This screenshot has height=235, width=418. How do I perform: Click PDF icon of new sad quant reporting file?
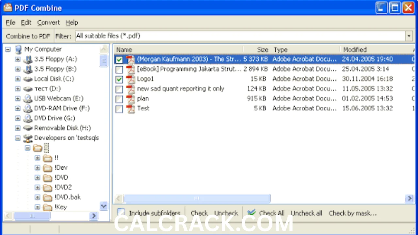(x=131, y=89)
